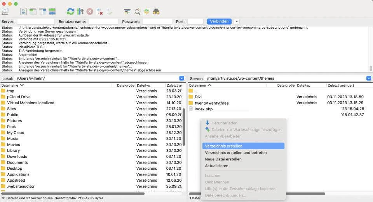Open the directory listing filters icon
Screen dimensions: 373x202
127,11
